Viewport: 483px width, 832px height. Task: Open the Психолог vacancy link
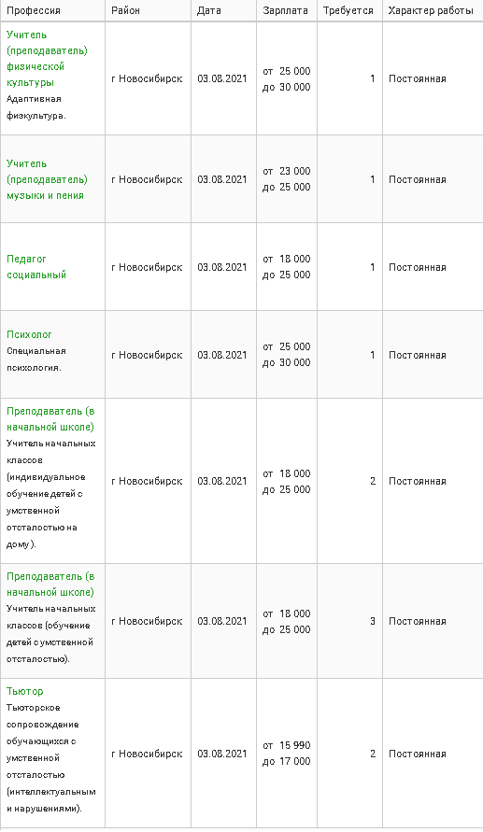[x=29, y=334]
